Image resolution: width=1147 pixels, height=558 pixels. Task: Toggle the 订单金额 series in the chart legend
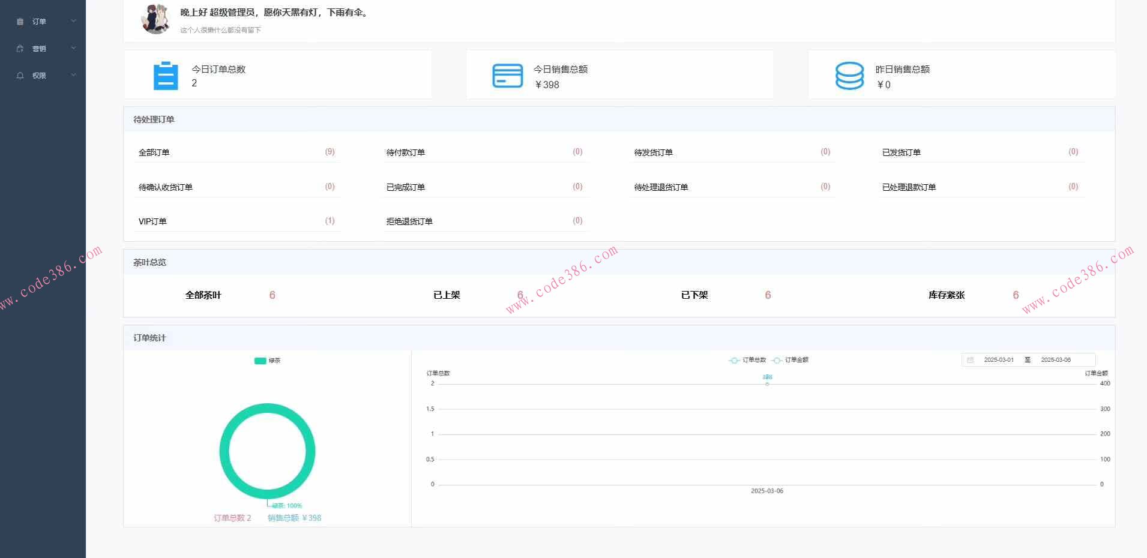tap(791, 360)
